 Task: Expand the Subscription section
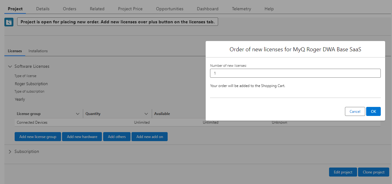pyautogui.click(x=10, y=152)
